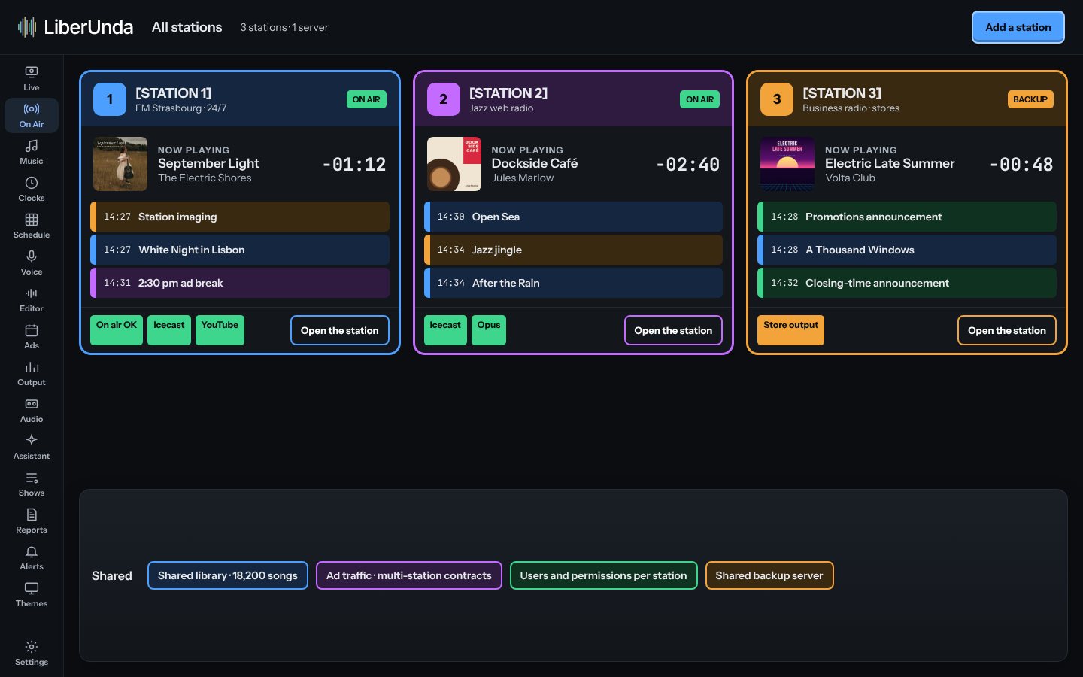
Task: Open Ad traffic multi-station contracts chip
Action: (x=409, y=575)
